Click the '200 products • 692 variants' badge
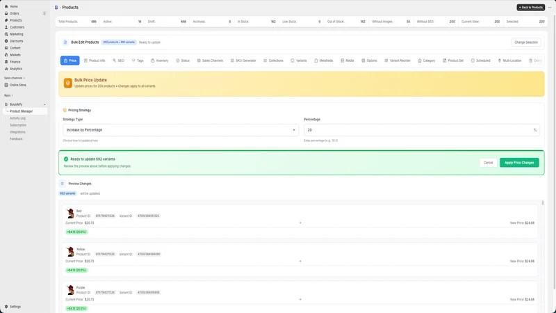The image size is (556, 313). pos(119,42)
